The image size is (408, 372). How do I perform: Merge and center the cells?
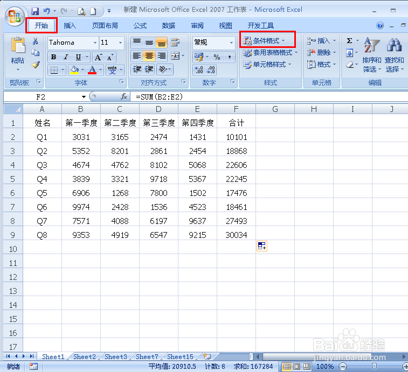click(x=175, y=55)
